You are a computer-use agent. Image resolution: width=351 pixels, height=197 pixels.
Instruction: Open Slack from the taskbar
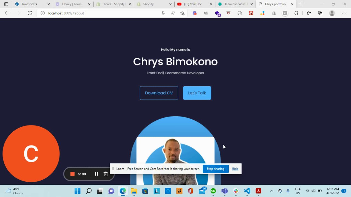click(236, 191)
